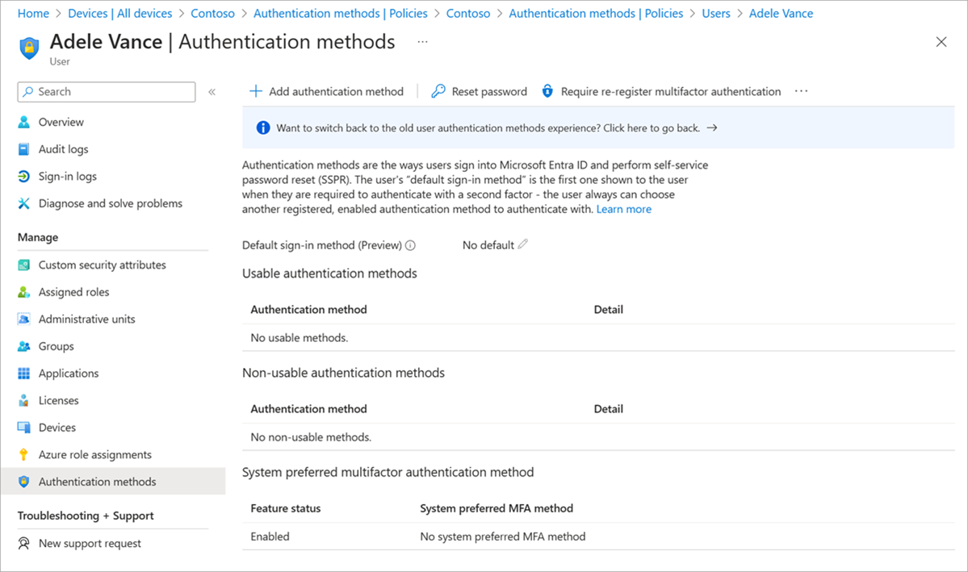Image resolution: width=968 pixels, height=572 pixels.
Task: Click the Users breadcrumb link
Action: pos(715,13)
